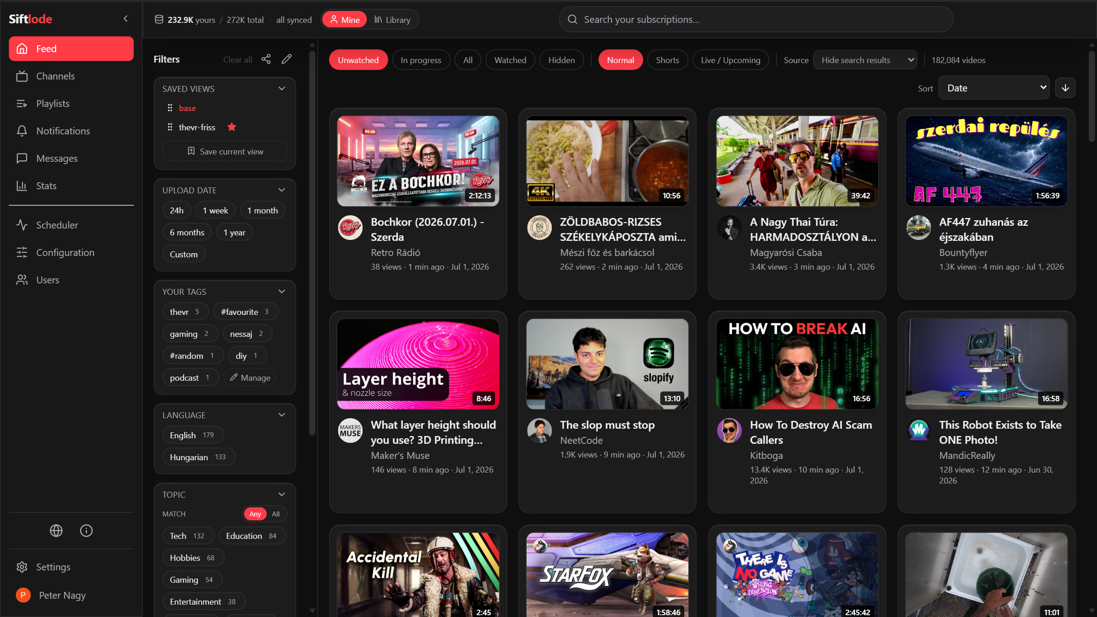Open the How To Break AI thumbnail
Viewport: 1097px width, 617px height.
click(x=797, y=364)
